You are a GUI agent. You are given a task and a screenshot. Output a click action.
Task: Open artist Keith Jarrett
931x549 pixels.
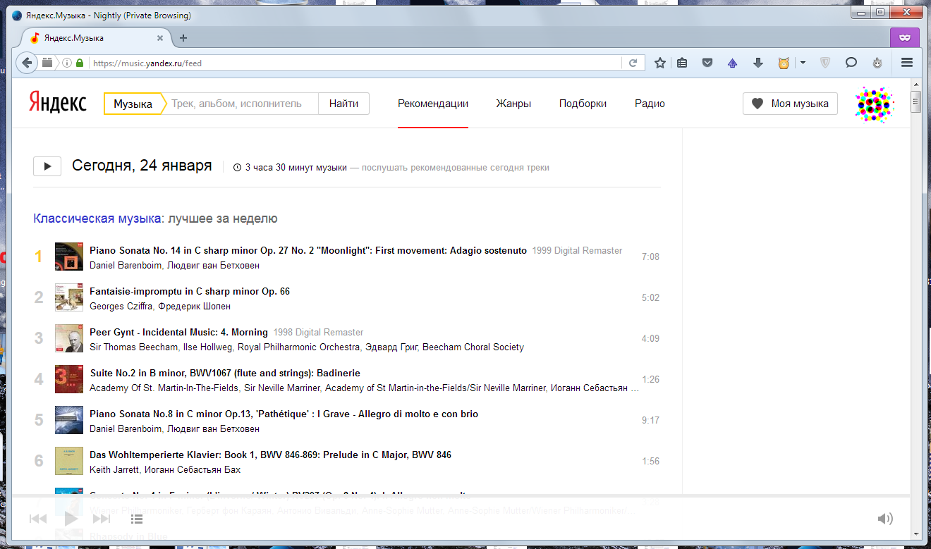(x=116, y=470)
